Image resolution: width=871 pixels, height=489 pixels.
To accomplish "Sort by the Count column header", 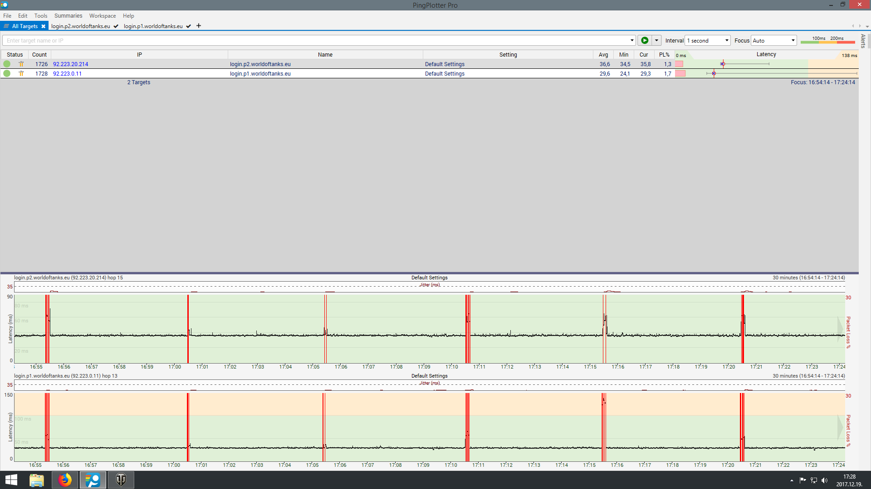I will (x=39, y=54).
